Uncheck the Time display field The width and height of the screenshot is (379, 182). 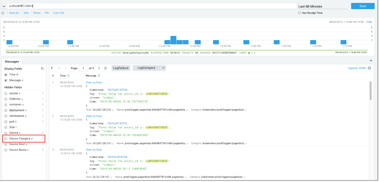pos(6,75)
